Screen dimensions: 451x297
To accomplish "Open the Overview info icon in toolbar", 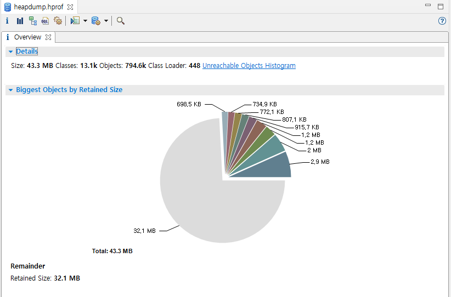I will (7, 21).
